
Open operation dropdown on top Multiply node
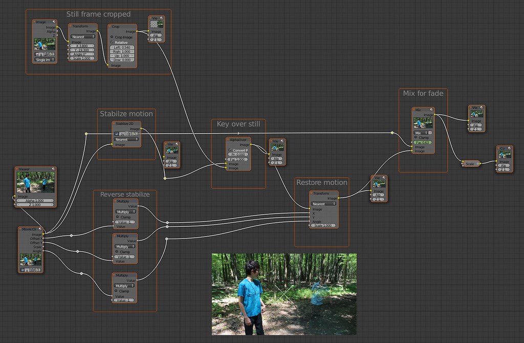(126, 211)
